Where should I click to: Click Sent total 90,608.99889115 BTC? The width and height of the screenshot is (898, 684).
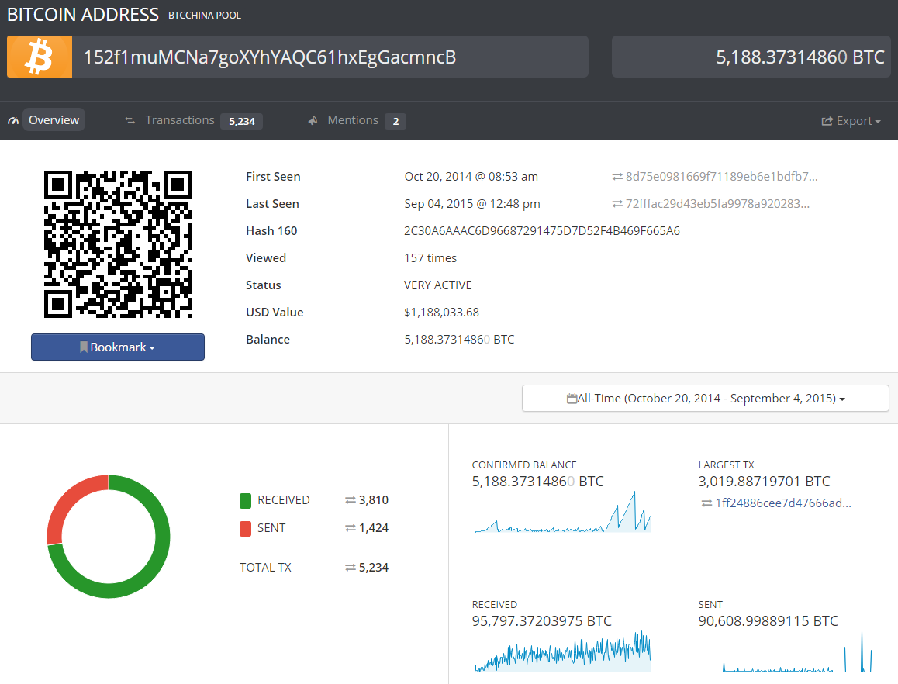click(x=768, y=621)
